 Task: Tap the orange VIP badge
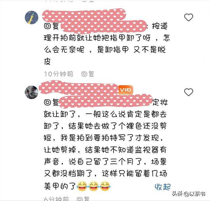coord(126,90)
